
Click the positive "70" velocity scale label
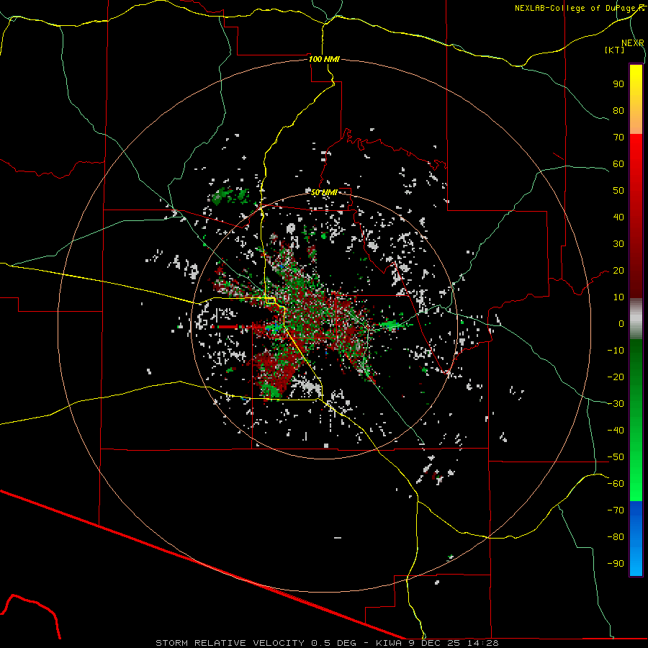pos(618,138)
